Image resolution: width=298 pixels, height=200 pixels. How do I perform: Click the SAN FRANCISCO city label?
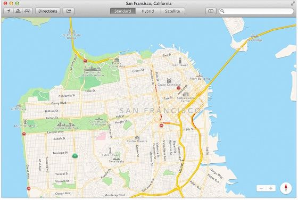160,110
